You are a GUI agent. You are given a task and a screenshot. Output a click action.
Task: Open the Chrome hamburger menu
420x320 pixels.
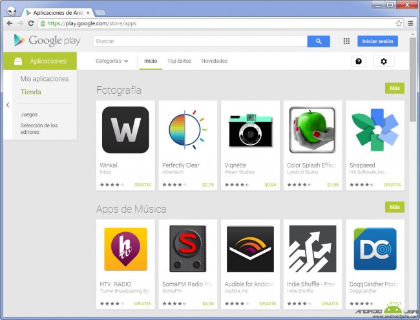pos(410,23)
